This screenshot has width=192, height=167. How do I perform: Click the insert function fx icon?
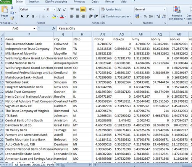pos(53,28)
